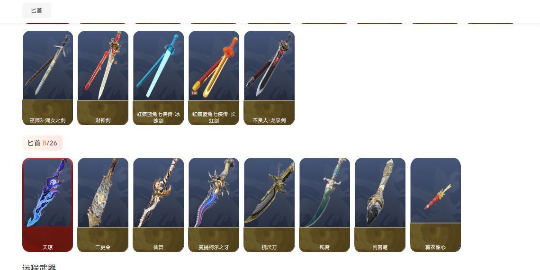Click the 匕首 tab at top
The width and height of the screenshot is (540, 270).
[x=36, y=11]
